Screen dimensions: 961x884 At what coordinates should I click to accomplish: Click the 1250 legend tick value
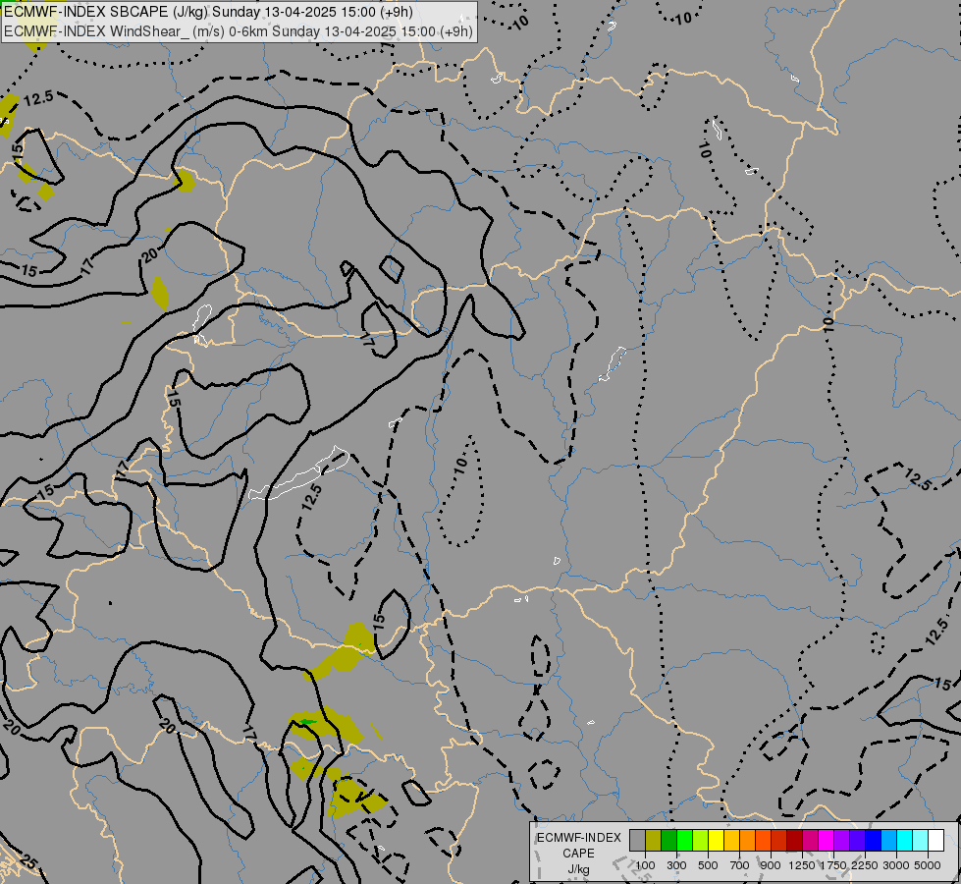point(802,865)
